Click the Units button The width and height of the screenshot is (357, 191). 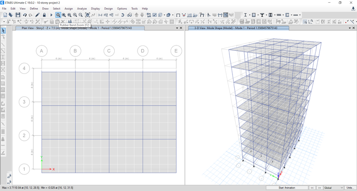point(350,187)
